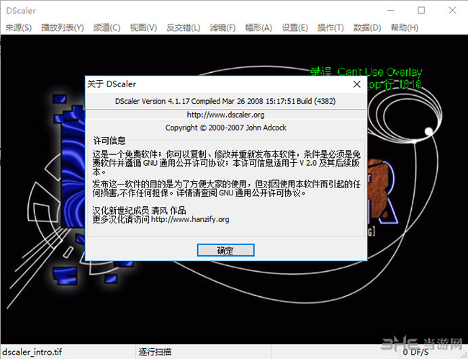Click the http://www.hanzify.org address text

point(190,219)
